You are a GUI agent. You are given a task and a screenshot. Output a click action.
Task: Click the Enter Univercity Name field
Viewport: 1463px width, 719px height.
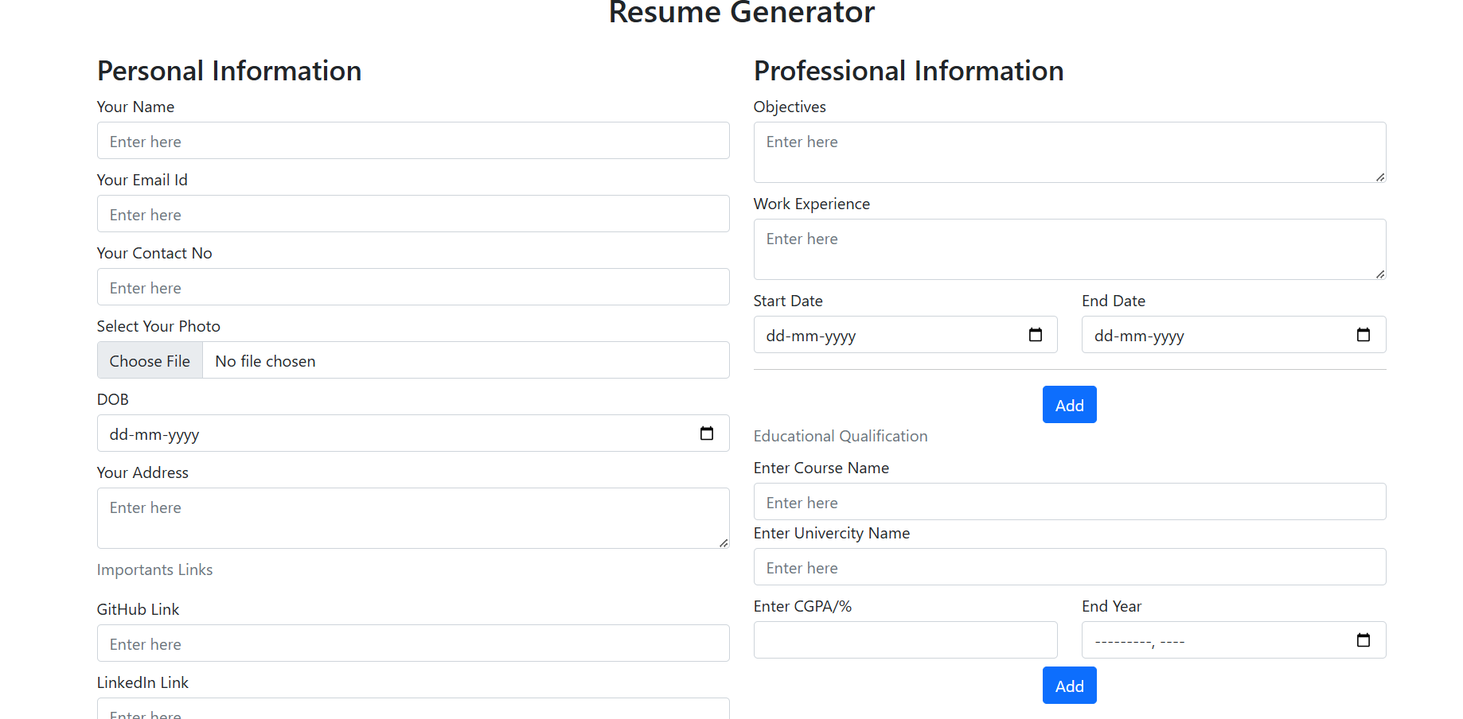click(1069, 567)
